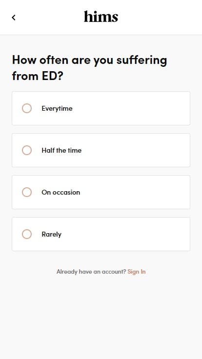Click the empty white header area beside the logo
The image size is (202, 359).
pos(161,18)
